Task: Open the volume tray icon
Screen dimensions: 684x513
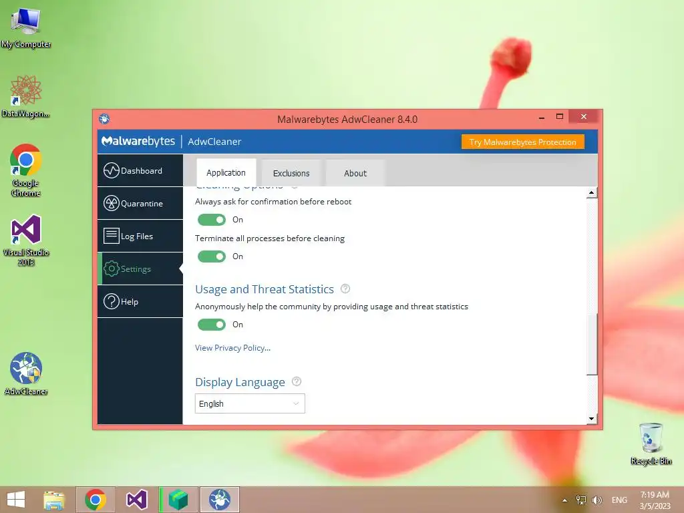Action: click(x=596, y=500)
